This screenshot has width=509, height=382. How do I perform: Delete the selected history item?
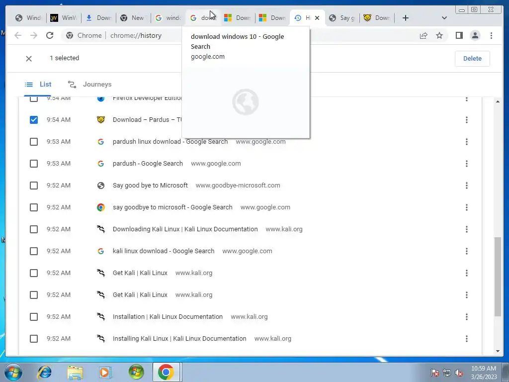pyautogui.click(x=472, y=59)
